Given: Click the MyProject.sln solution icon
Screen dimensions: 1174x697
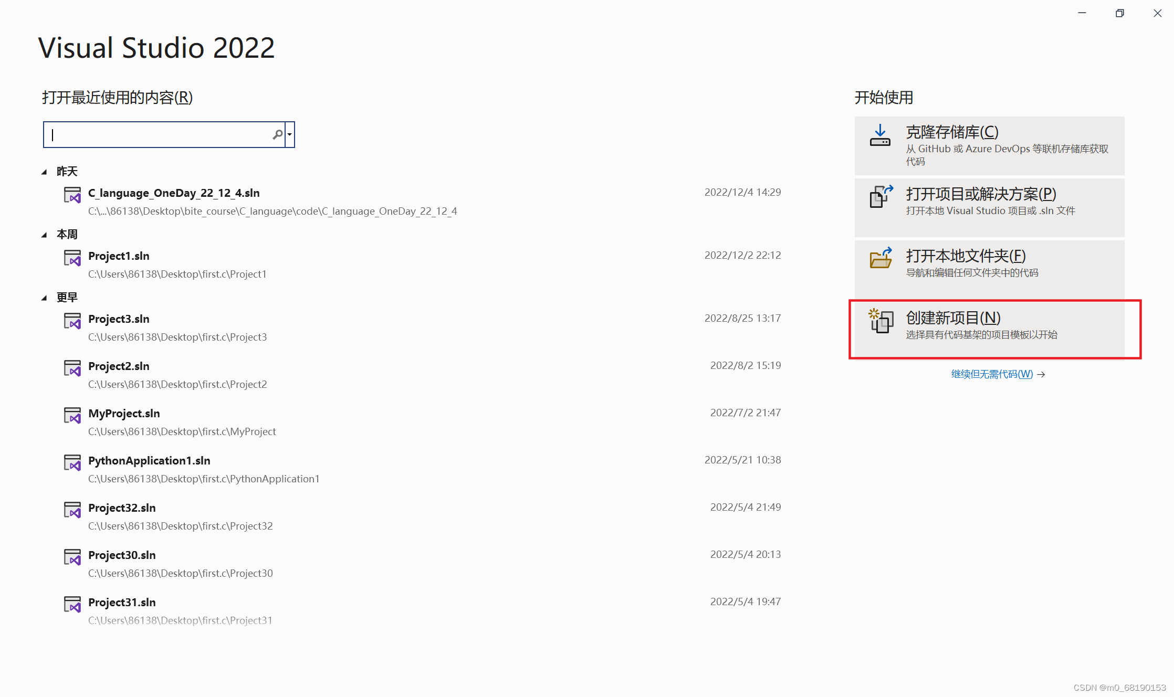Looking at the screenshot, I should click(x=72, y=415).
